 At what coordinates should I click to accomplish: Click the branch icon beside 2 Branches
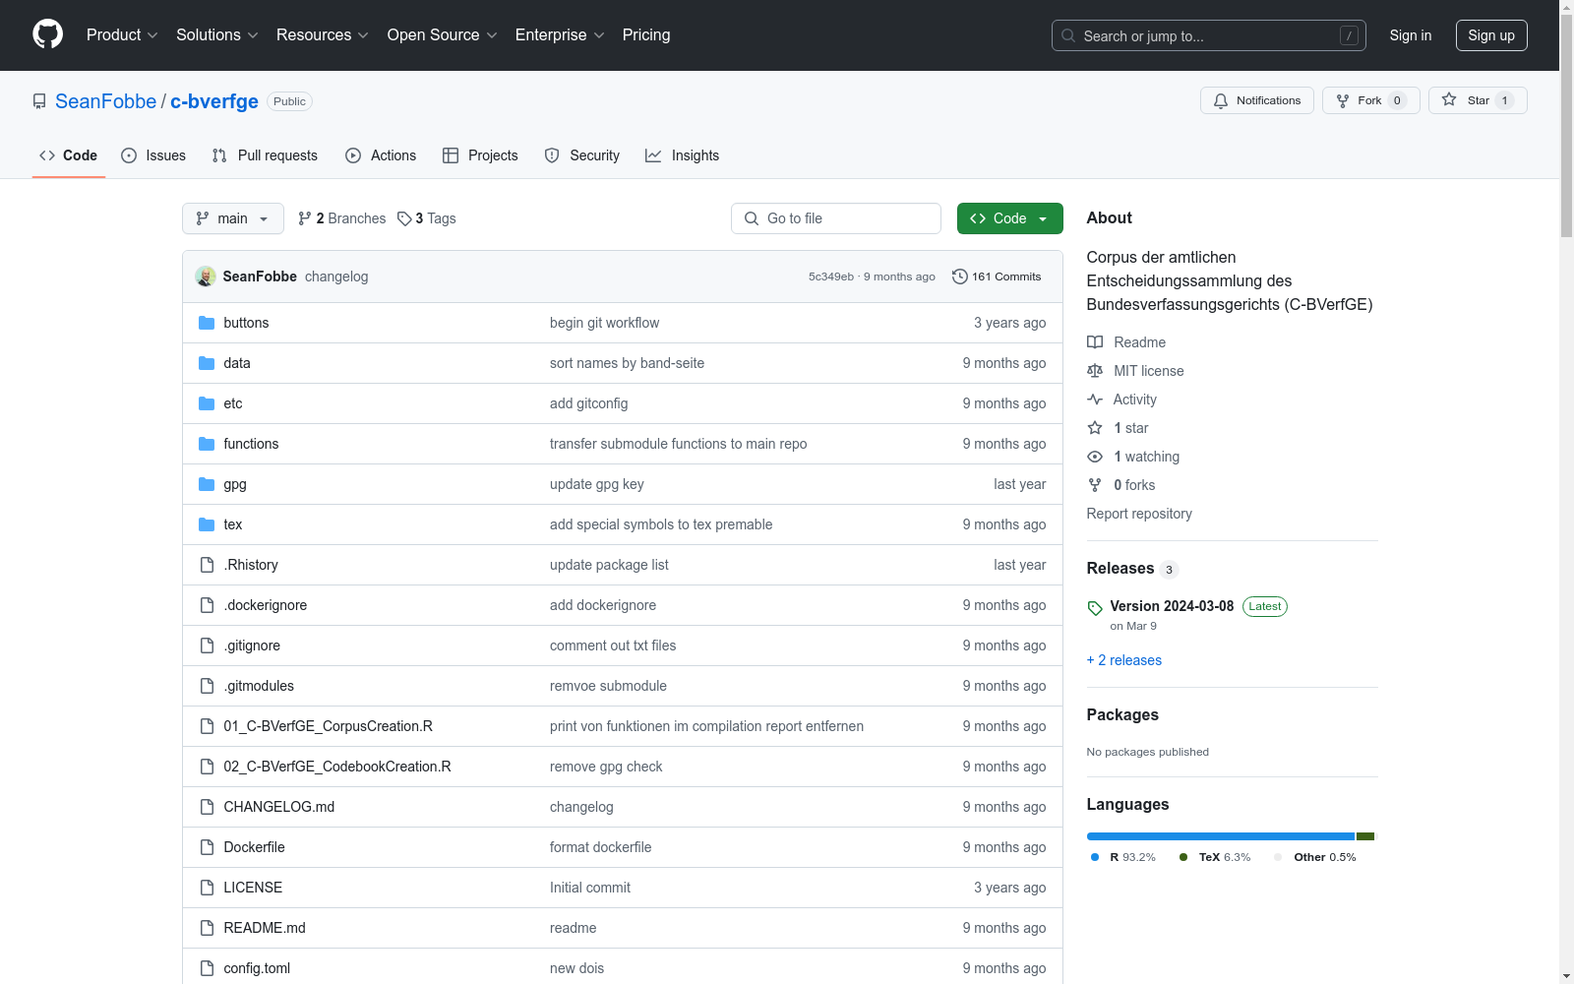305,218
